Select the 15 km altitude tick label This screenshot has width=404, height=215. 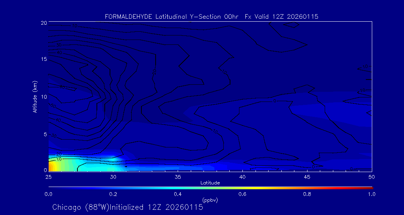43,60
